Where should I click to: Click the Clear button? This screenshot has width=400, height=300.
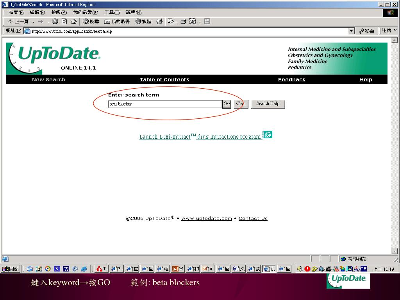241,104
